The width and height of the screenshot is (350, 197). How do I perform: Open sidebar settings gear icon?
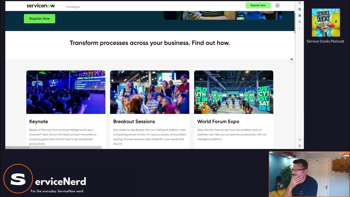click(300, 146)
